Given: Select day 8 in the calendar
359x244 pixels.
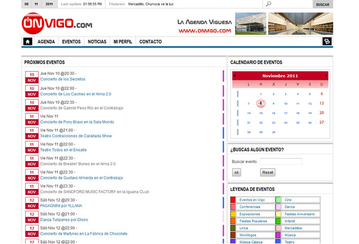Looking at the screenshot, I should [x=261, y=103].
